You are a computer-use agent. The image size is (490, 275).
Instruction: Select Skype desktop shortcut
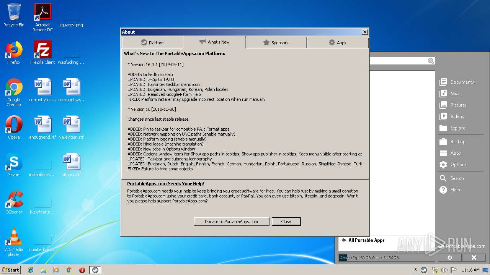coord(14,165)
